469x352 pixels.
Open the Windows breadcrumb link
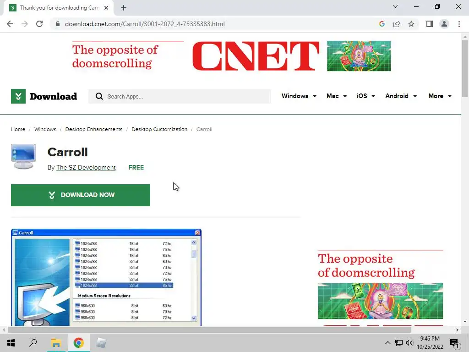click(x=45, y=129)
